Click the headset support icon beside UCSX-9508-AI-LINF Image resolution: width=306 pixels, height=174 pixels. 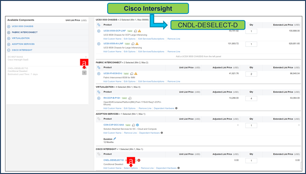point(133,44)
